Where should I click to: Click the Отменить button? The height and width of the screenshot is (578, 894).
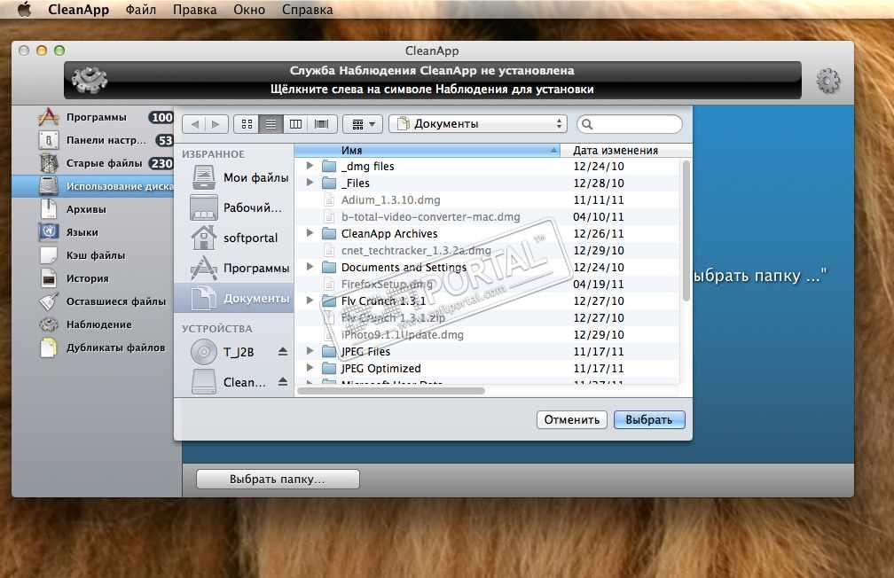[572, 420]
